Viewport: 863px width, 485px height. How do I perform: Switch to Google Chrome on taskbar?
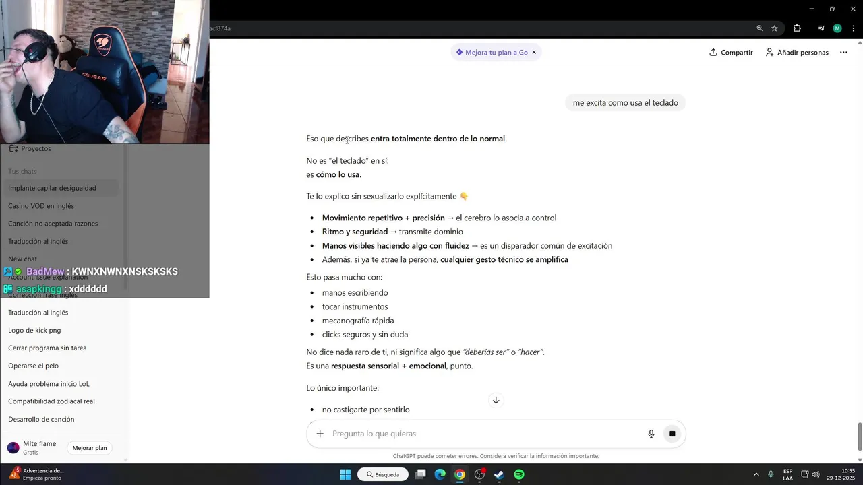coord(460,474)
